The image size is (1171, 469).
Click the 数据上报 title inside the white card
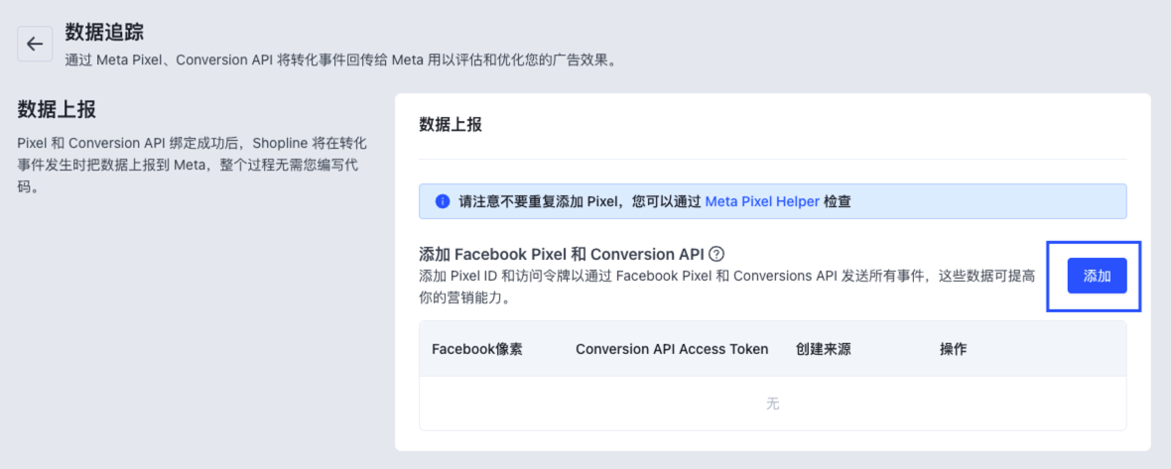pyautogui.click(x=451, y=124)
